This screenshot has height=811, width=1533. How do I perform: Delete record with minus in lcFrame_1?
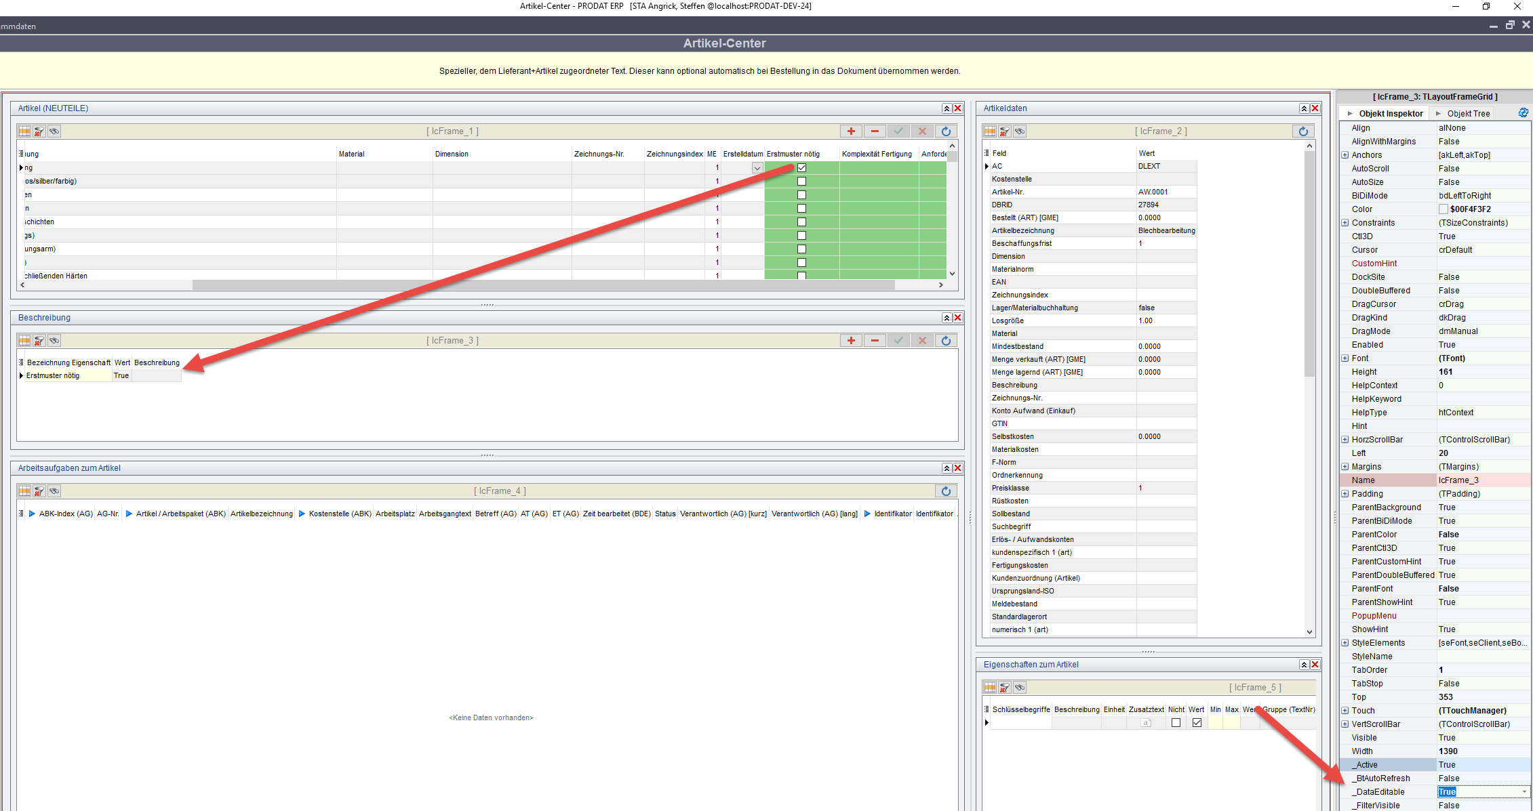875,131
